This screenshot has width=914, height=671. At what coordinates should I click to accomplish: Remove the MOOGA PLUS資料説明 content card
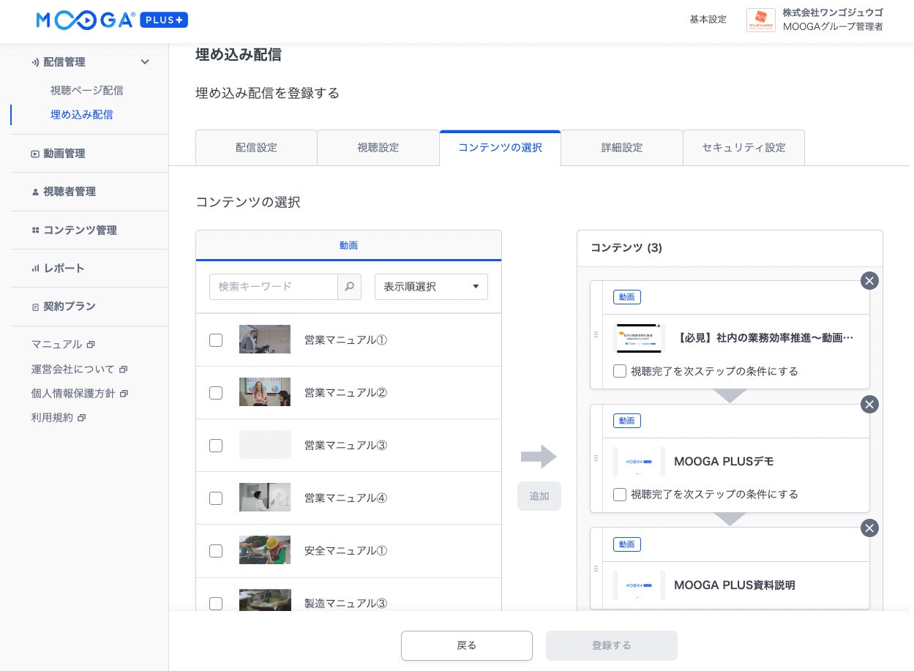coord(869,528)
